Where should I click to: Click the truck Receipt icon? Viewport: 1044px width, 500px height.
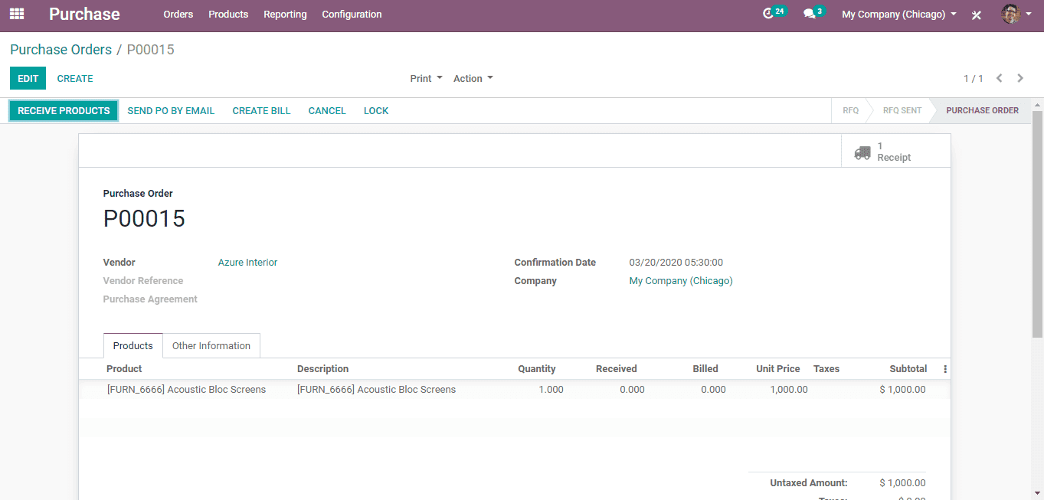pos(862,152)
